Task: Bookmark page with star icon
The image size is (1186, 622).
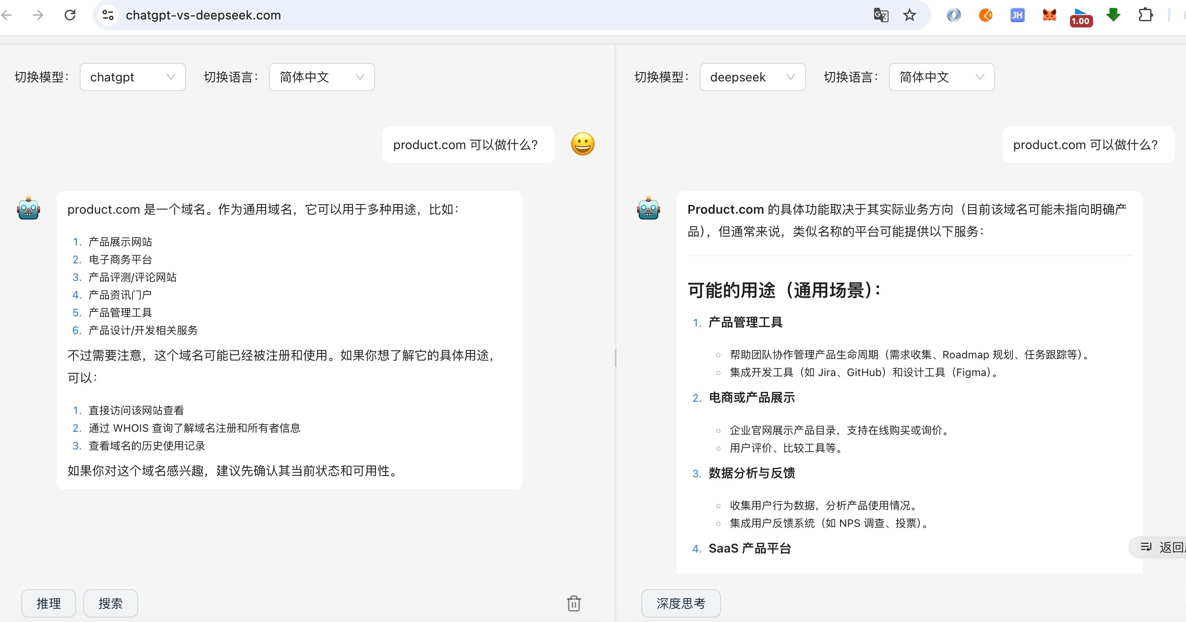Action: pos(909,15)
